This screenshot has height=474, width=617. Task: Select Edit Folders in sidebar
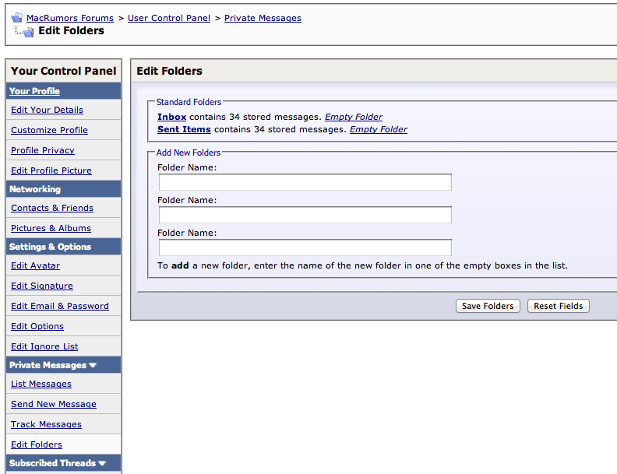coord(37,444)
